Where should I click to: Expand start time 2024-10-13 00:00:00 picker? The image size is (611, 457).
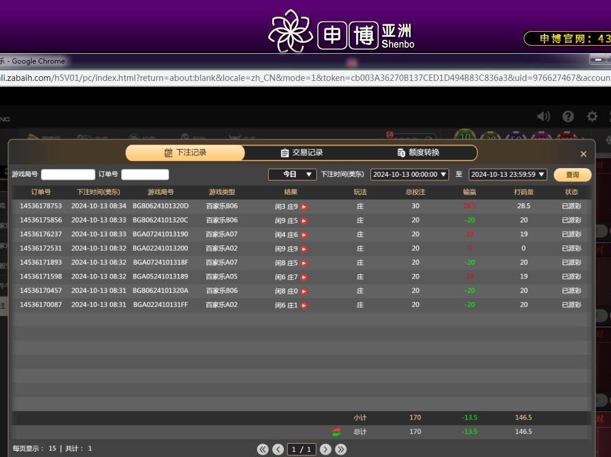point(410,174)
